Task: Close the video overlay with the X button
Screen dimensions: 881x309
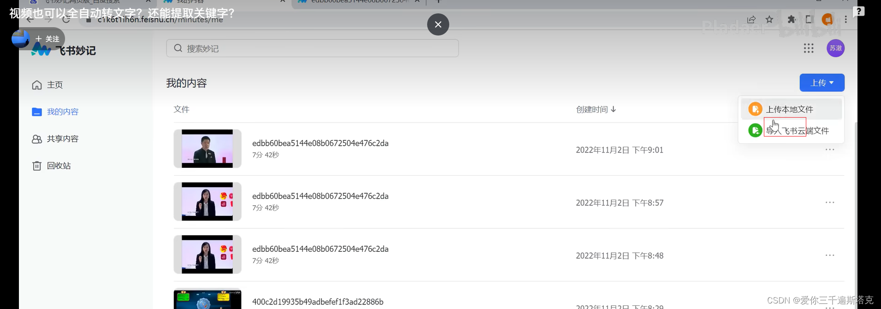Action: tap(438, 24)
